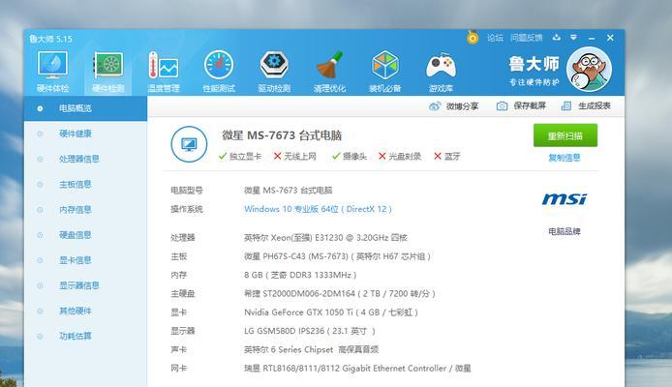The height and width of the screenshot is (387, 672).
Task: Click green 重新扫描 rescan button
Action: click(x=565, y=135)
